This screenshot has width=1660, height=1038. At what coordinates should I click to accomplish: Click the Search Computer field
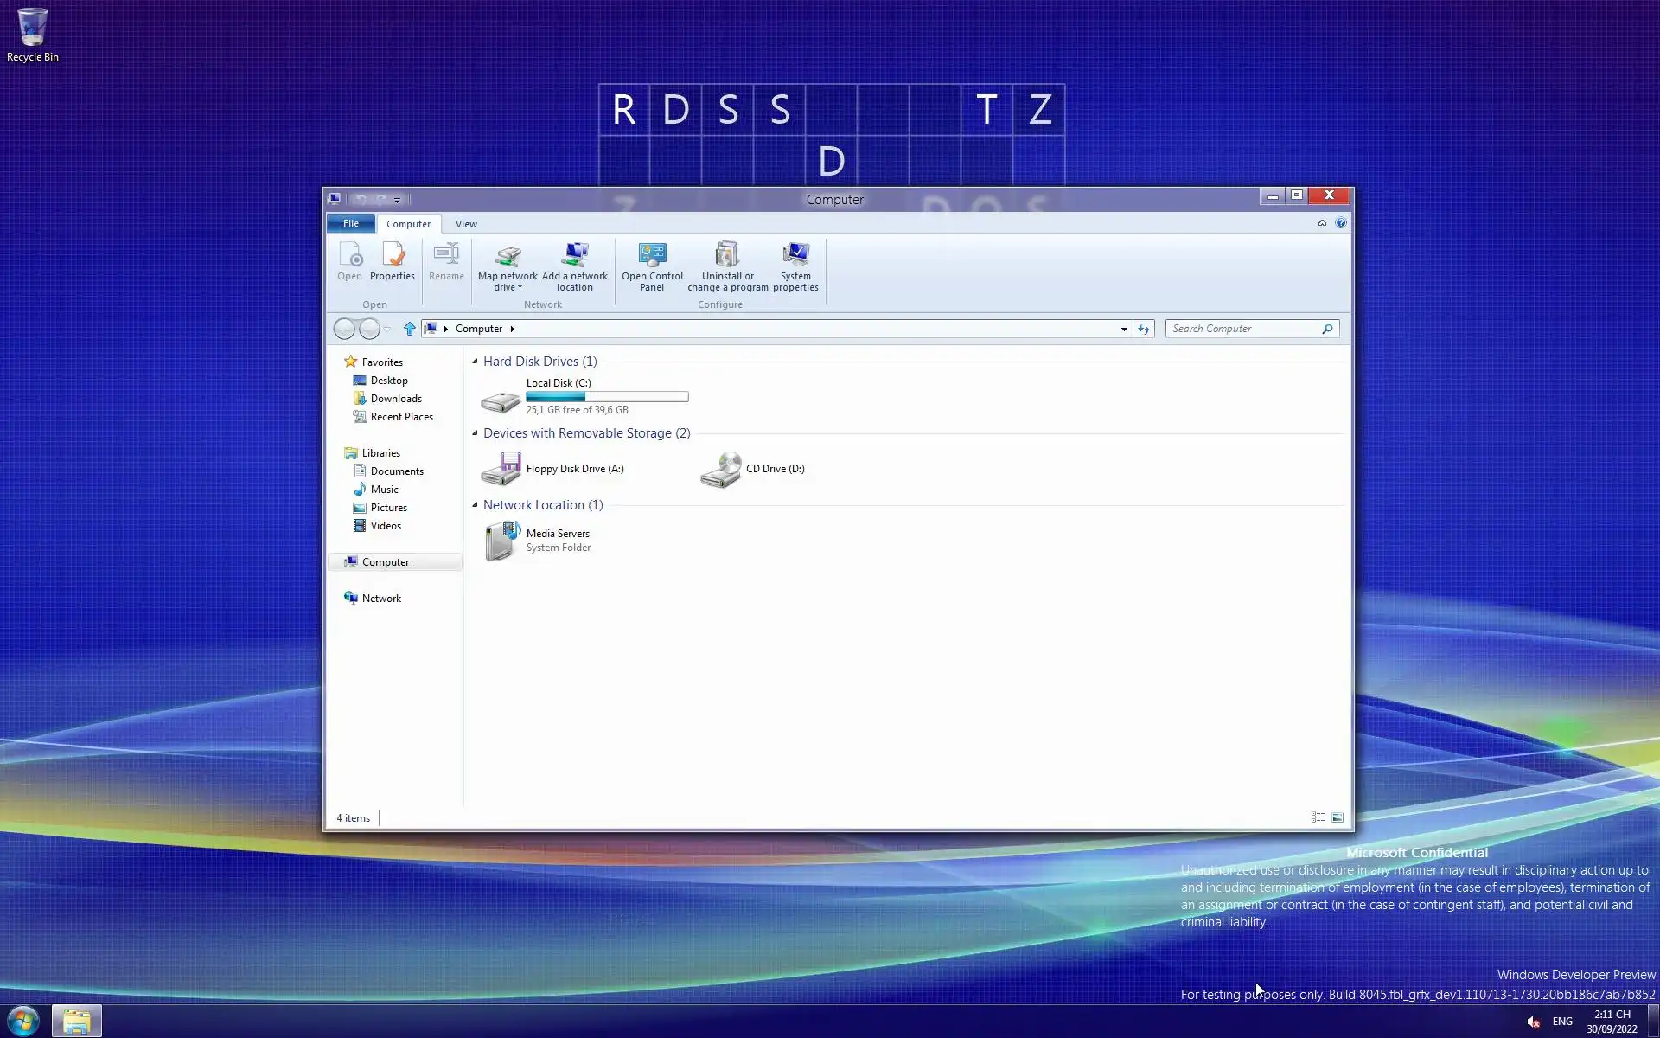point(1243,329)
